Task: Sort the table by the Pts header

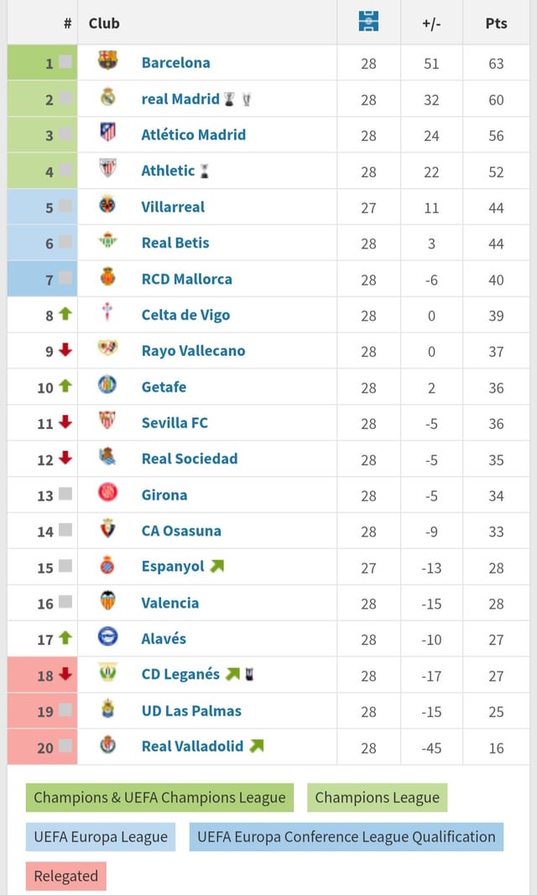Action: [496, 24]
